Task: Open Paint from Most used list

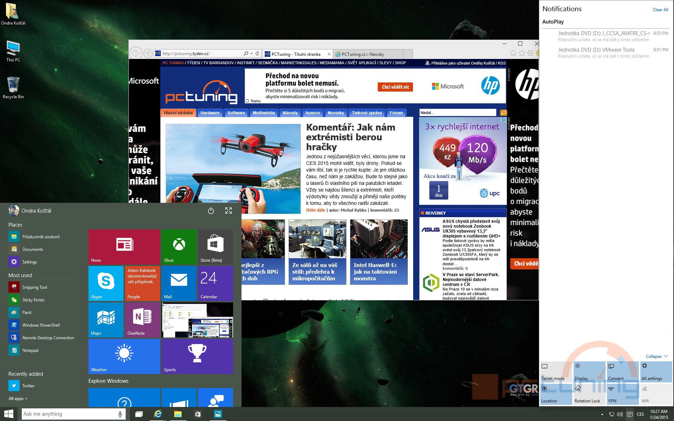Action: (44, 312)
